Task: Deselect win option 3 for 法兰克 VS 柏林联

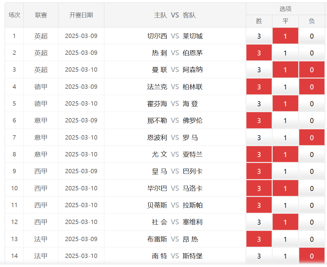Action: pos(259,87)
